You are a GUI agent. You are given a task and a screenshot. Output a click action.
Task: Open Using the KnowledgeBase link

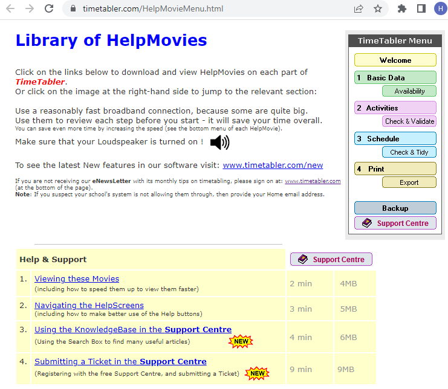coord(133,329)
